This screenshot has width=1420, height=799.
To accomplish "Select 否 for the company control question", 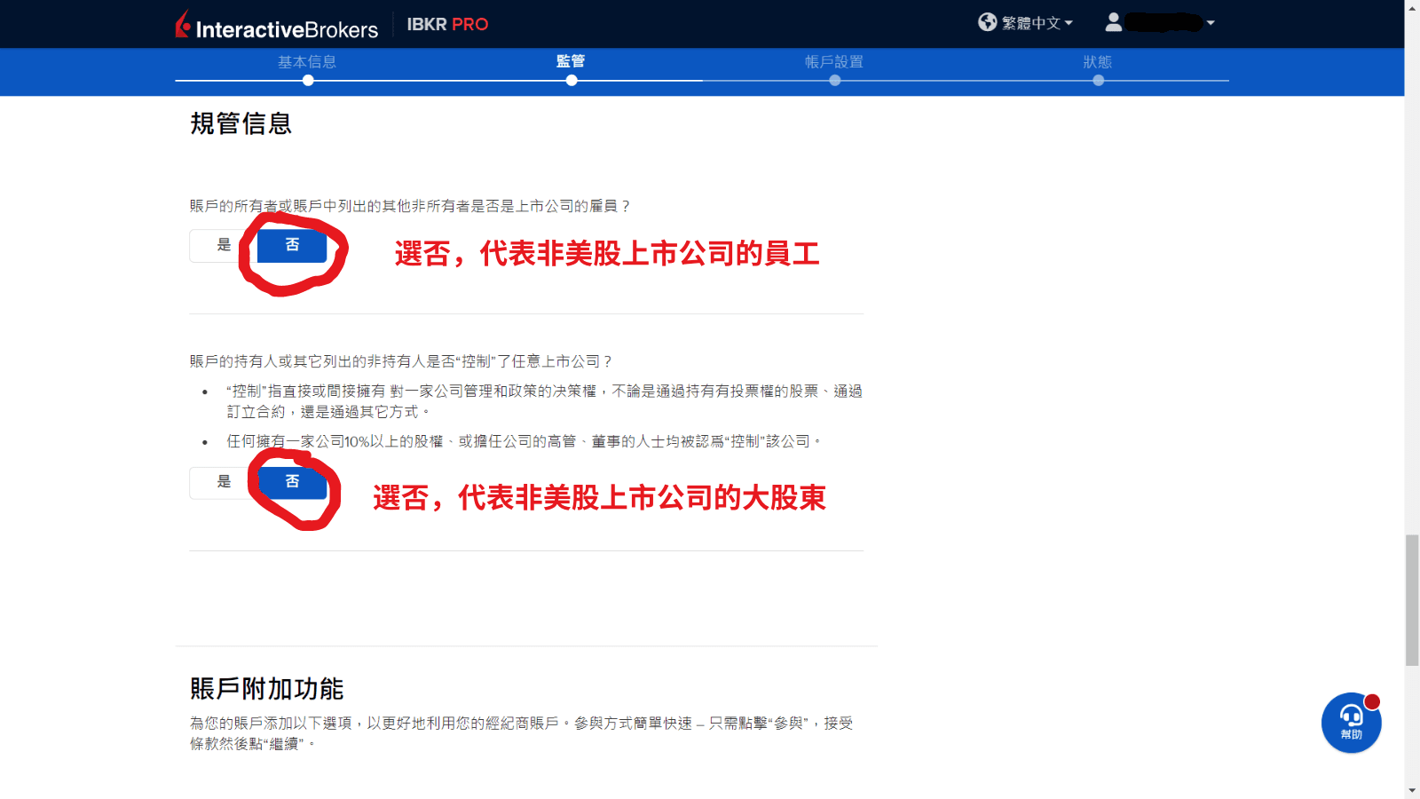I will point(293,482).
